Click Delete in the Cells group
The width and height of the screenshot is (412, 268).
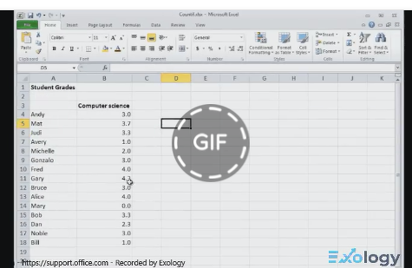[328, 42]
